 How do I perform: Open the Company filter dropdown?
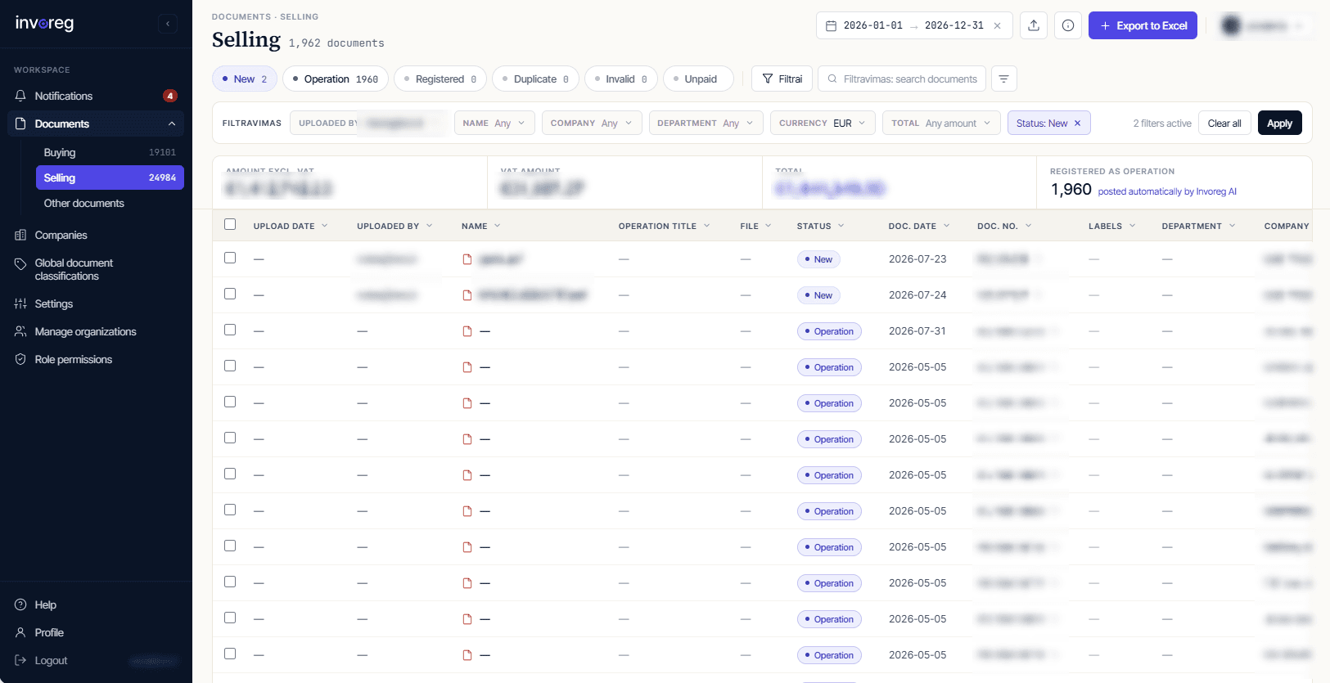(592, 123)
